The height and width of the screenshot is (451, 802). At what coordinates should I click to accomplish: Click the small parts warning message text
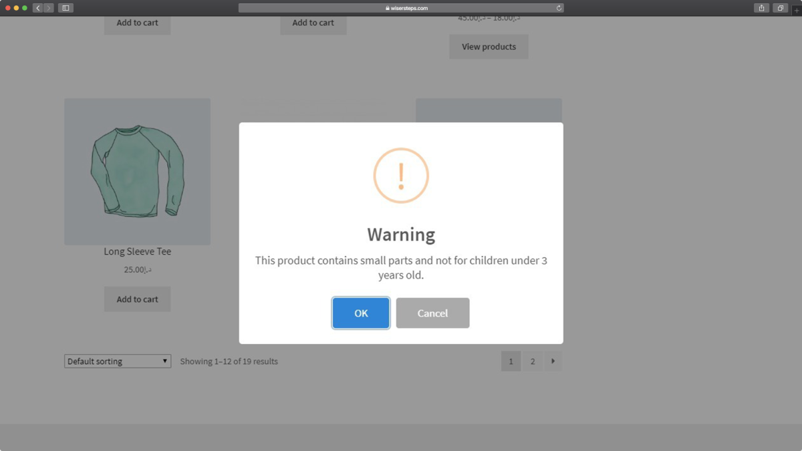pyautogui.click(x=401, y=267)
